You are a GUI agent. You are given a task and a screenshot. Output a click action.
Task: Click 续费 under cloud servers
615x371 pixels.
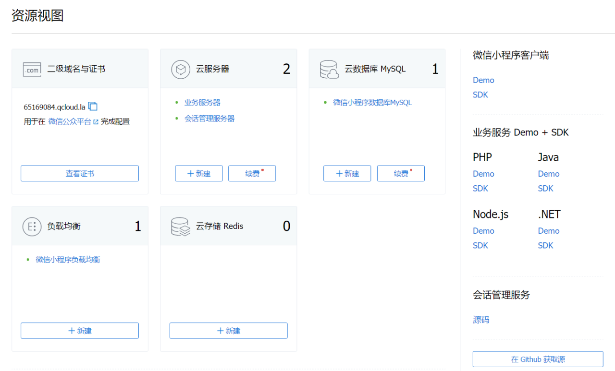click(252, 174)
